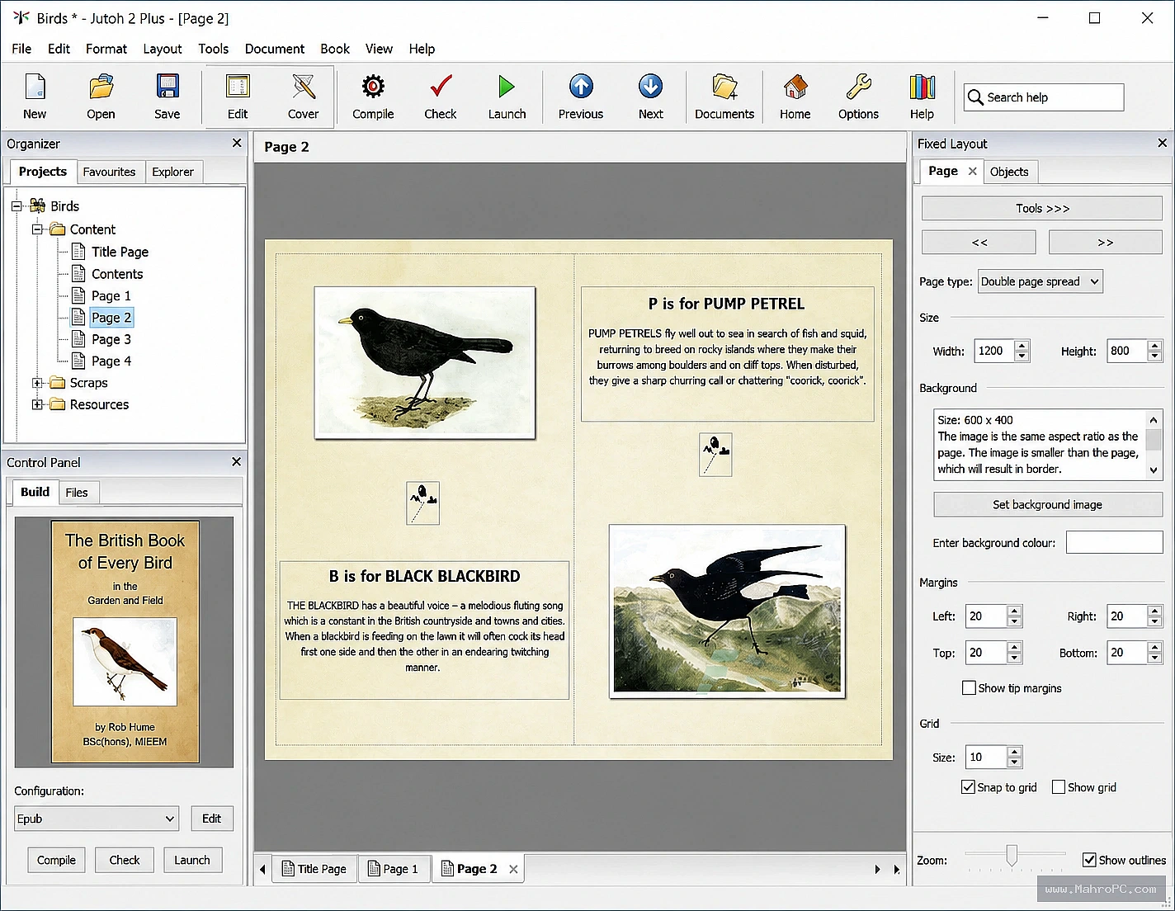Click the Edit configuration button
This screenshot has height=911, width=1175.
[x=212, y=819]
